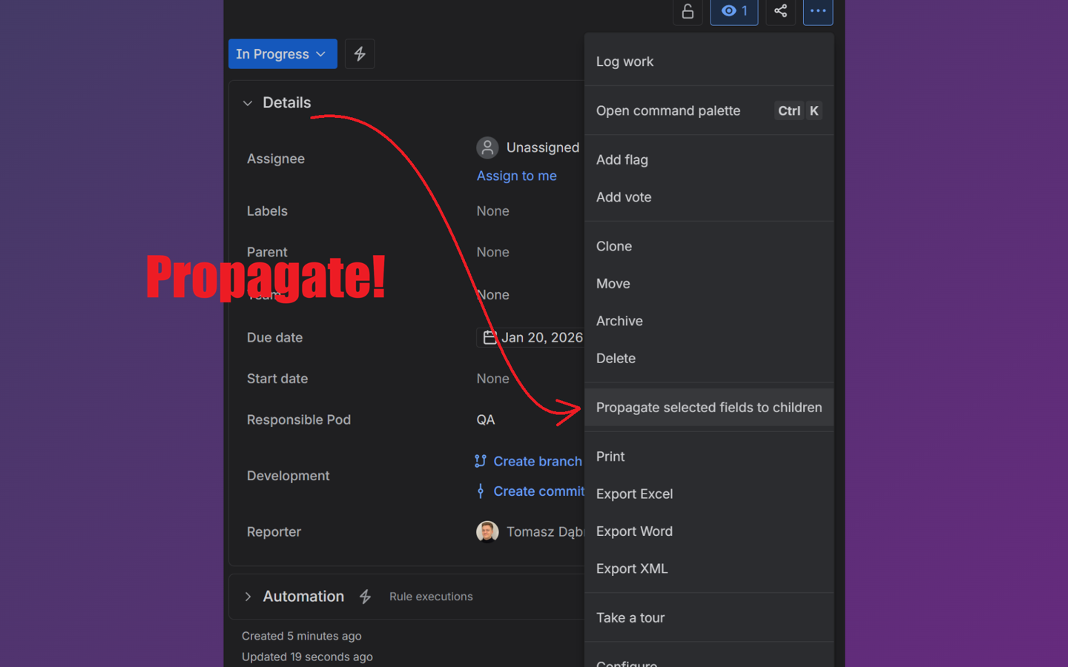Select Clone from the actions menu

[709, 246]
